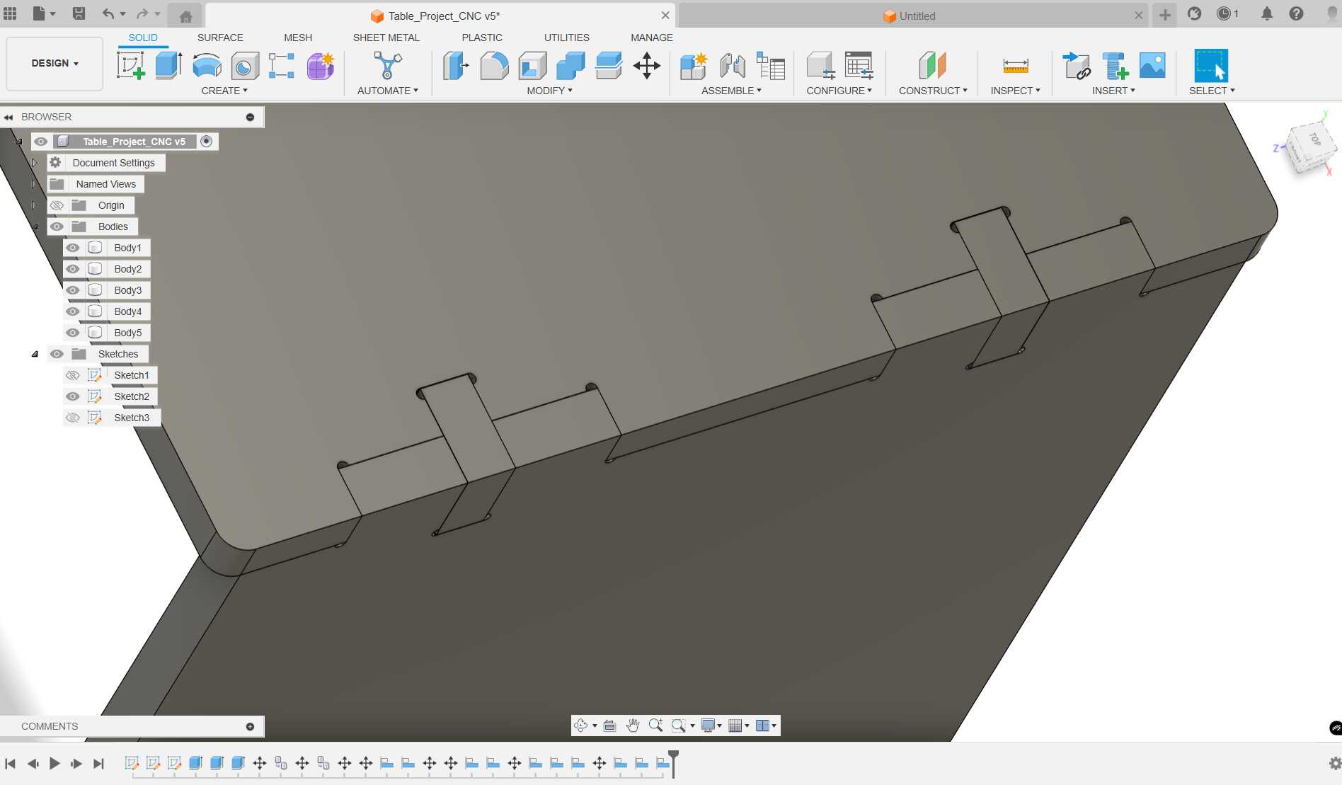
Task: Click the Insert McMaster-Carr component icon
Action: pyautogui.click(x=1115, y=66)
